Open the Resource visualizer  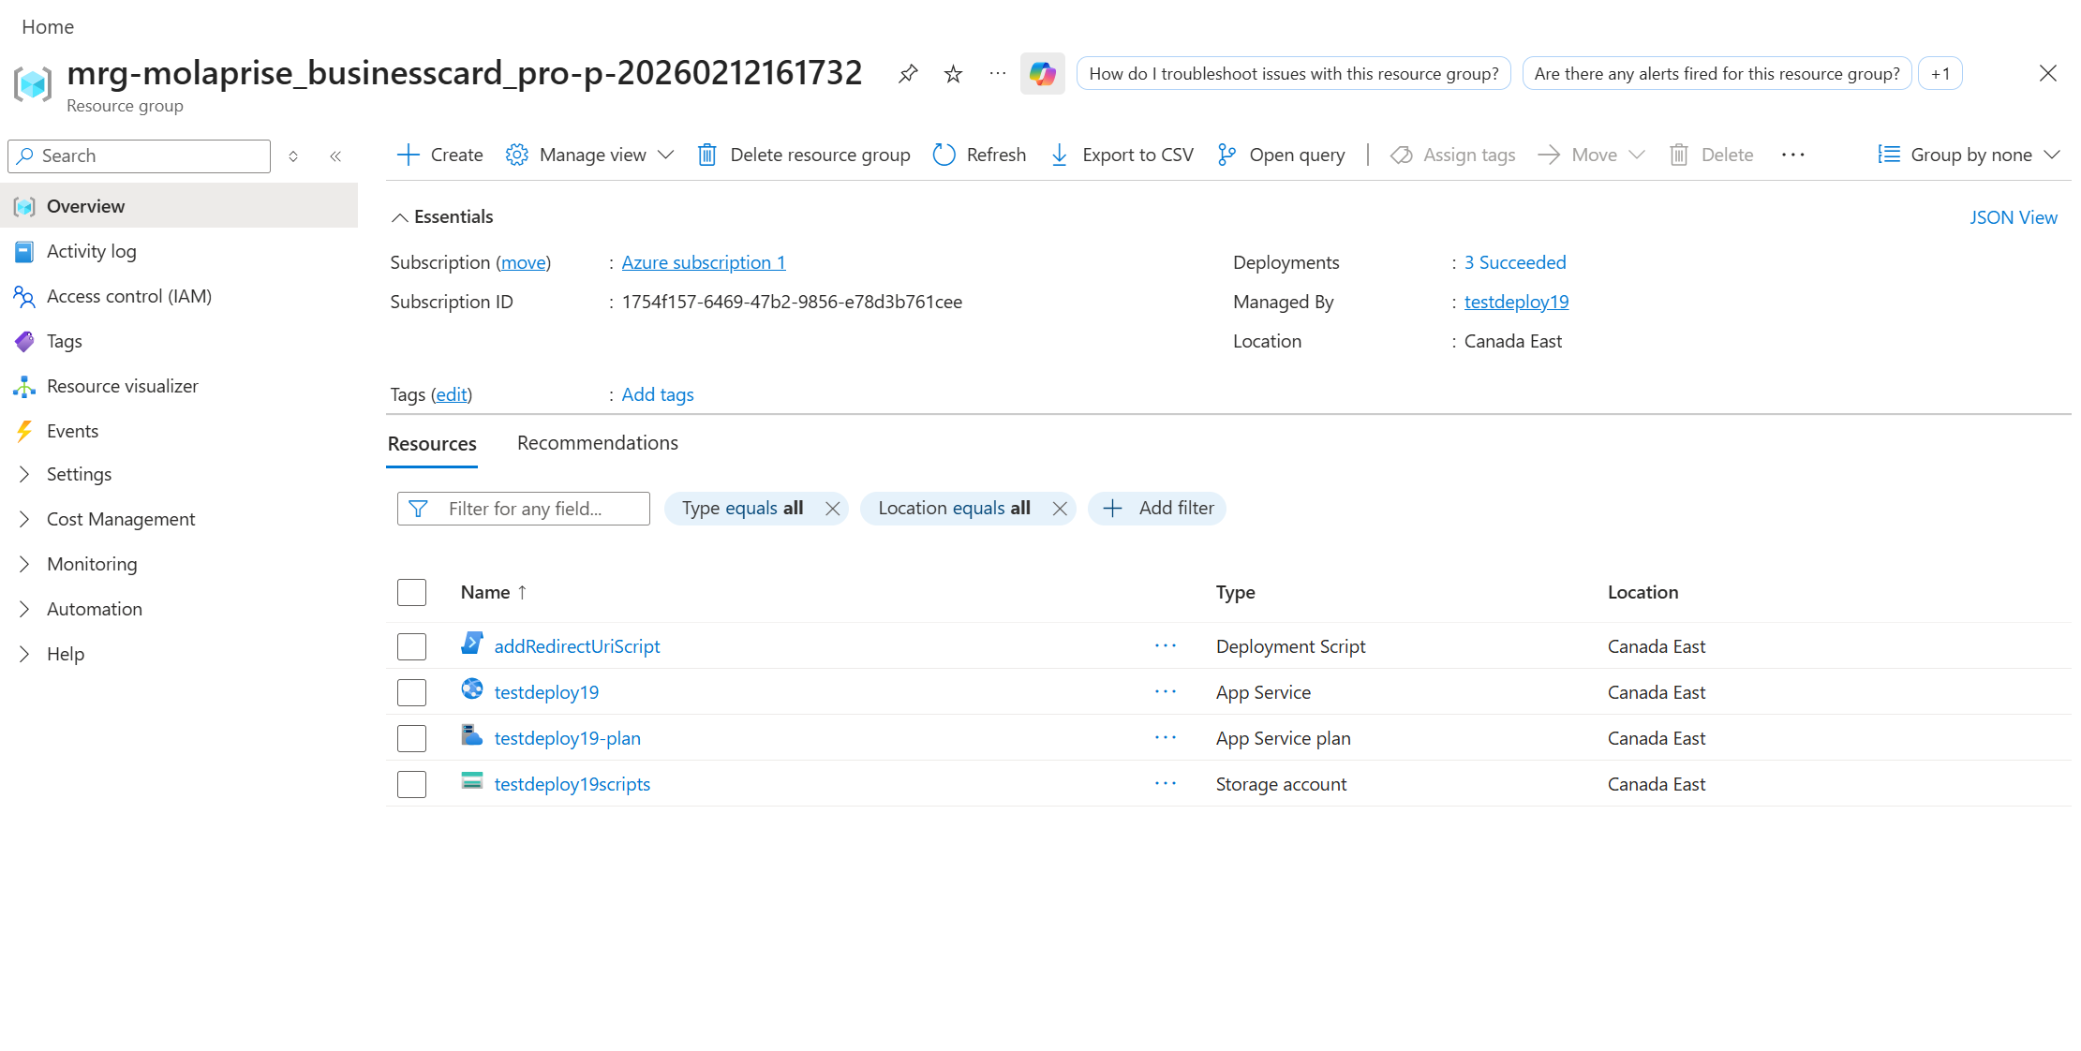point(123,386)
